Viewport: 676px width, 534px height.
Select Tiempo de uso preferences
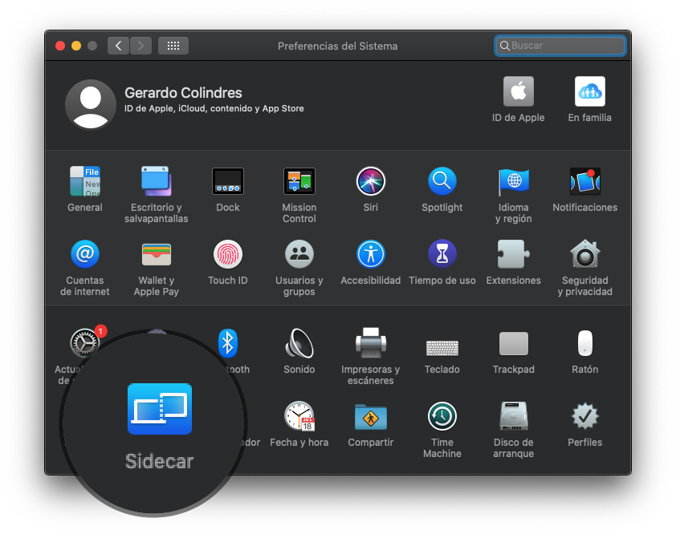click(x=442, y=253)
